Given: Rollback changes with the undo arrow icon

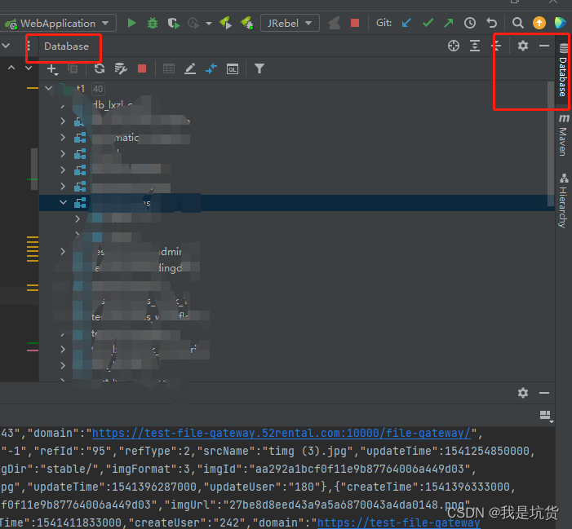Looking at the screenshot, I should [x=491, y=24].
